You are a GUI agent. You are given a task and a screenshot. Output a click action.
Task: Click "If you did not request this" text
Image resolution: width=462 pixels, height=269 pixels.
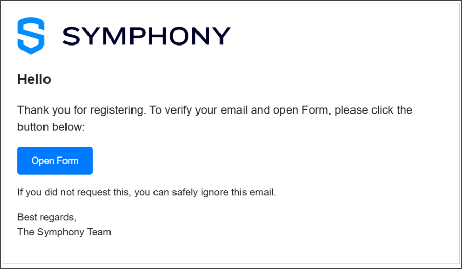(x=73, y=192)
